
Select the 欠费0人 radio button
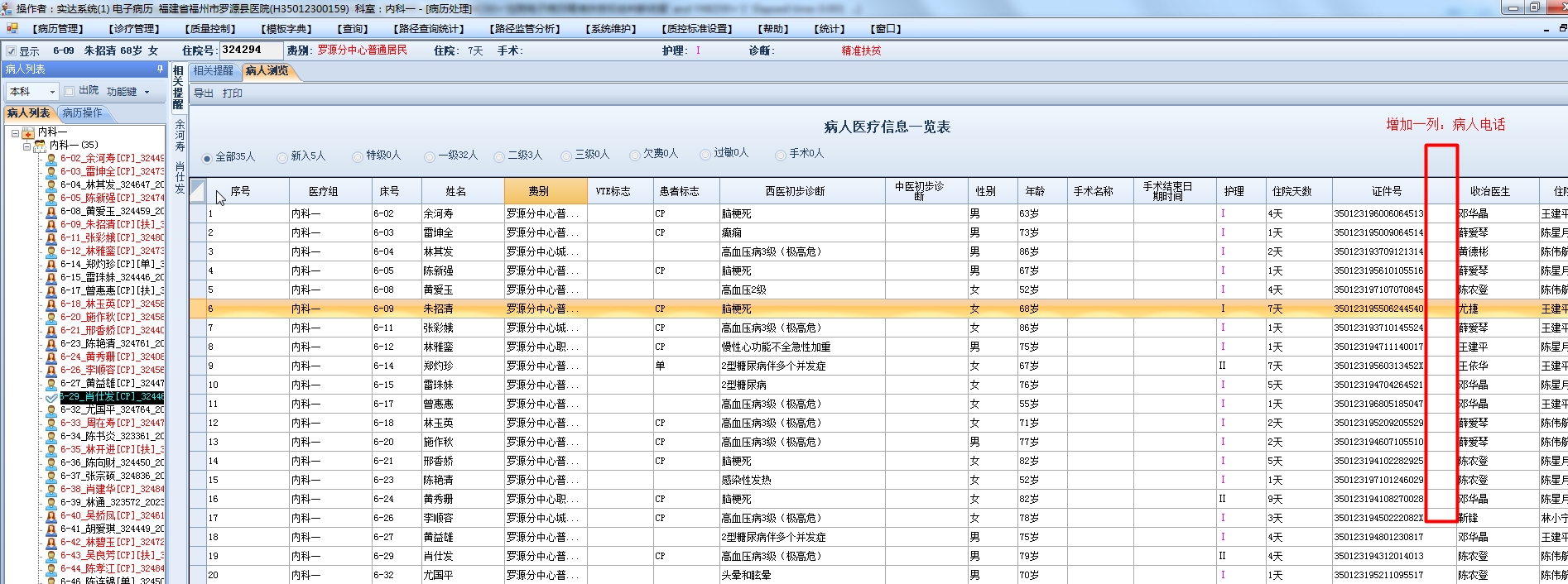click(x=635, y=155)
